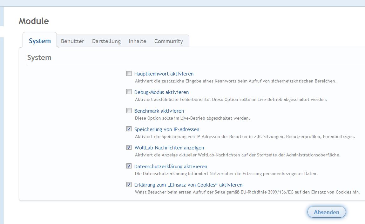Switch to the System tab
The height and width of the screenshot is (224, 365).
coord(40,41)
